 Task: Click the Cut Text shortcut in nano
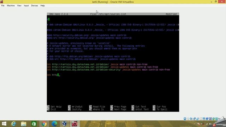coord(139,107)
